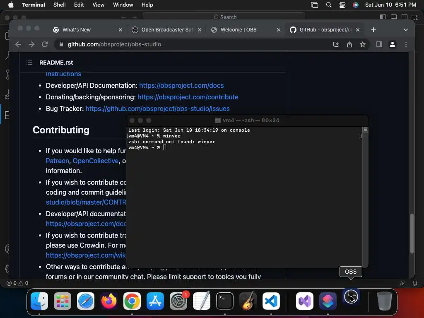Image resolution: width=424 pixels, height=318 pixels.
Task: Close the Welcome | OBS tab
Action: tap(279, 30)
